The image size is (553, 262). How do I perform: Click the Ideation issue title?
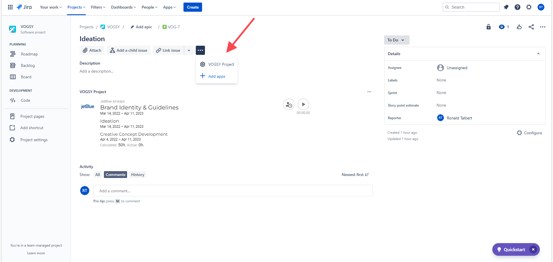pyautogui.click(x=92, y=39)
